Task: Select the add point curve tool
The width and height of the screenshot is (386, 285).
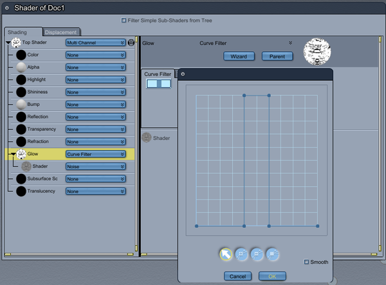Action: point(241,254)
